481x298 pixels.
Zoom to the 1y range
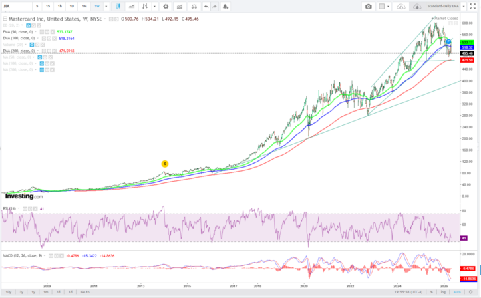(33, 292)
